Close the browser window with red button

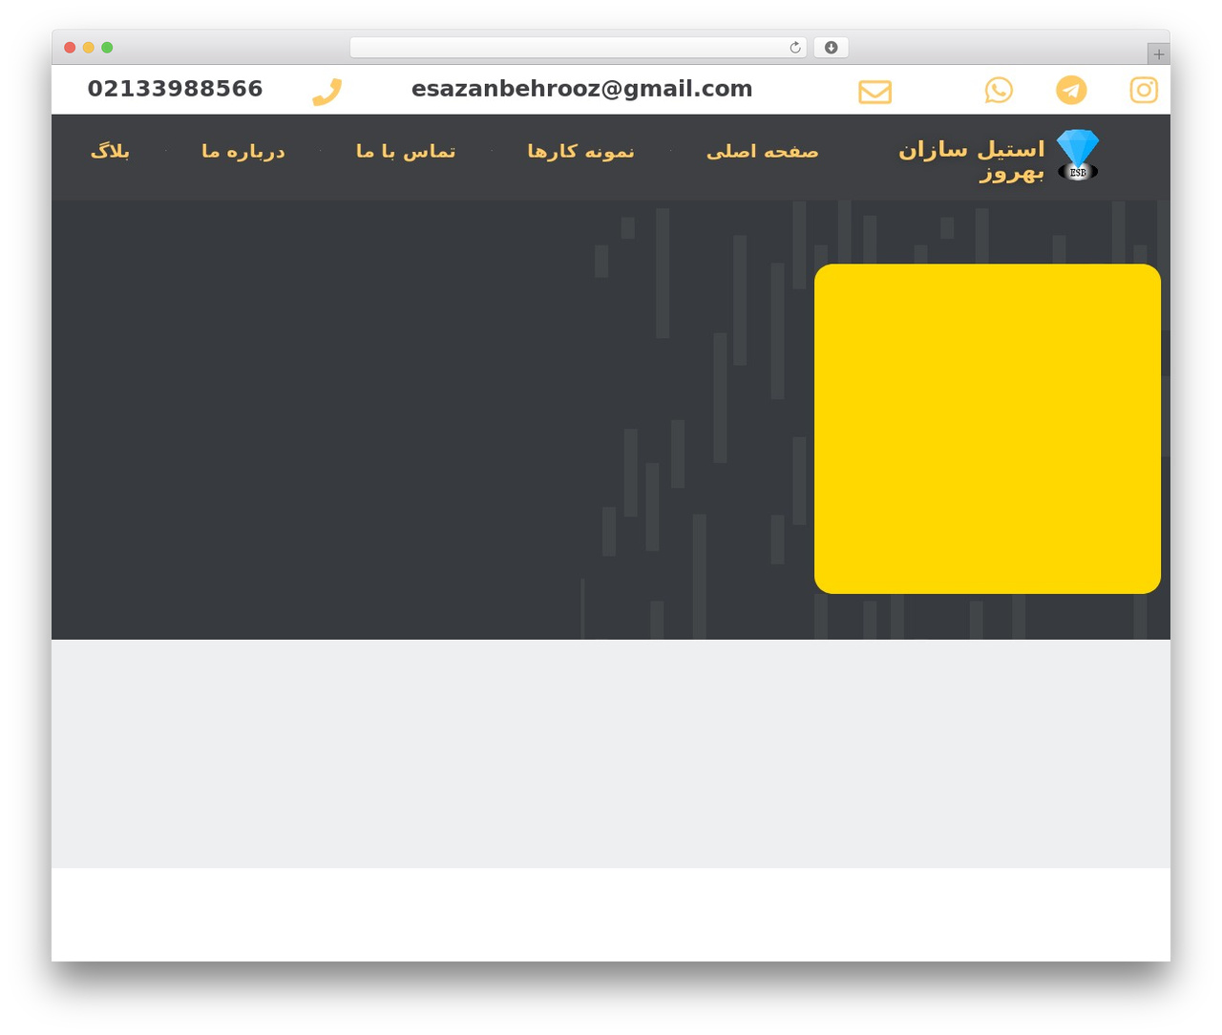70,48
